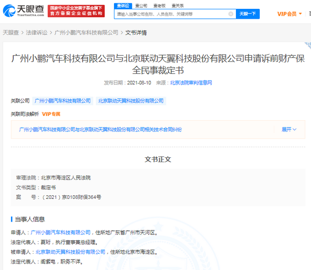Image resolution: width=311 pixels, height=270 pixels.
Task: Open applicant link 广州小鹏汽车科技有限公司
Action: click(61, 232)
